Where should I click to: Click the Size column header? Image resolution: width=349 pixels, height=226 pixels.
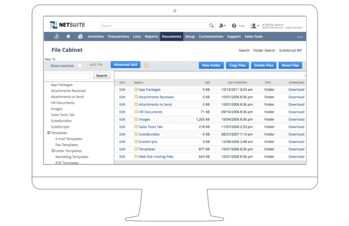[x=207, y=83]
